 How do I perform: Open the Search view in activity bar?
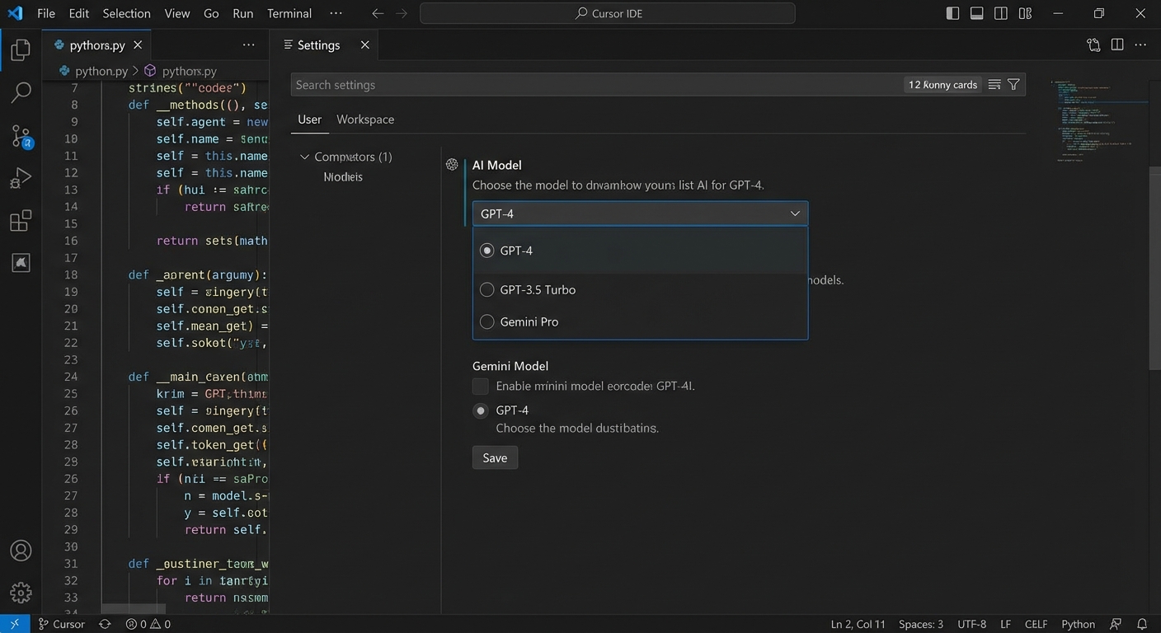21,92
